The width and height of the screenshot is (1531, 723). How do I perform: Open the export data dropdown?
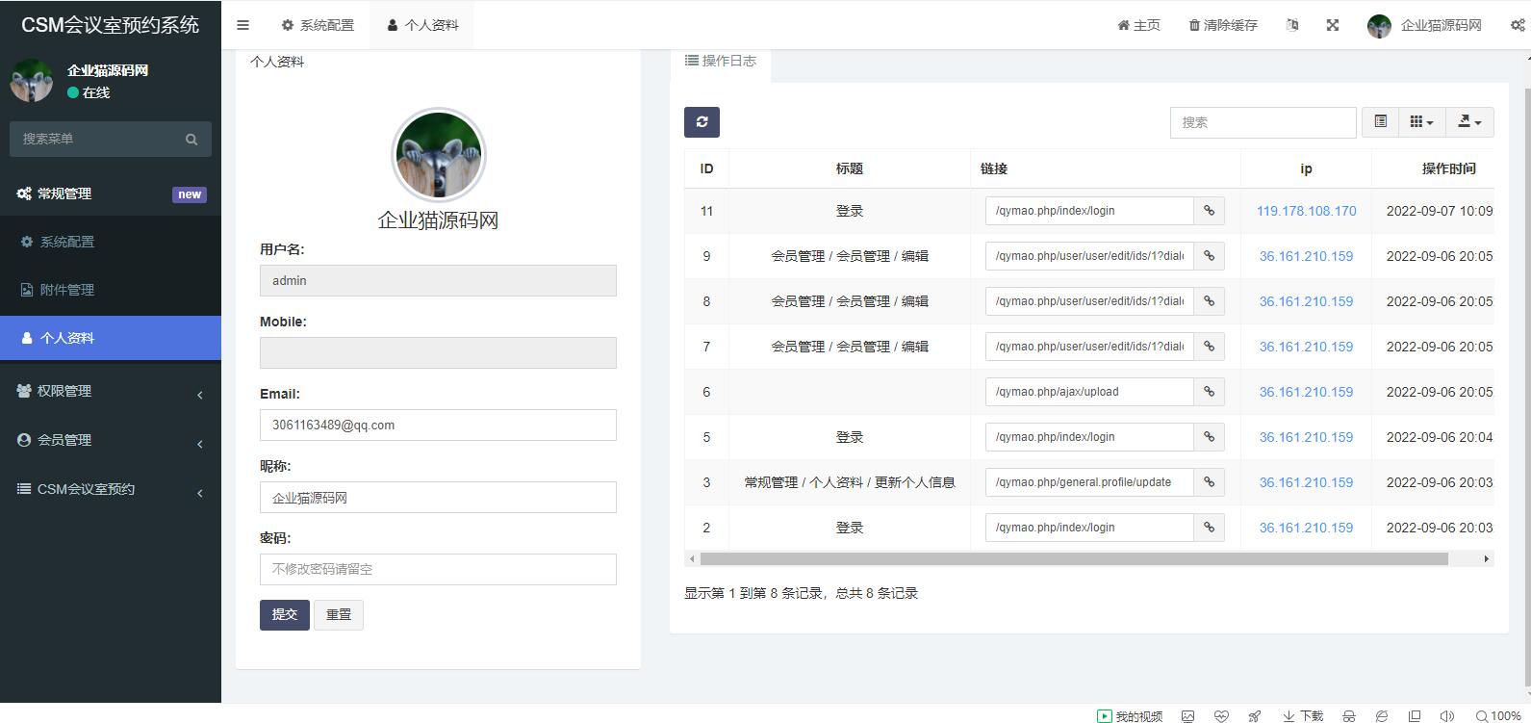[x=1469, y=121]
